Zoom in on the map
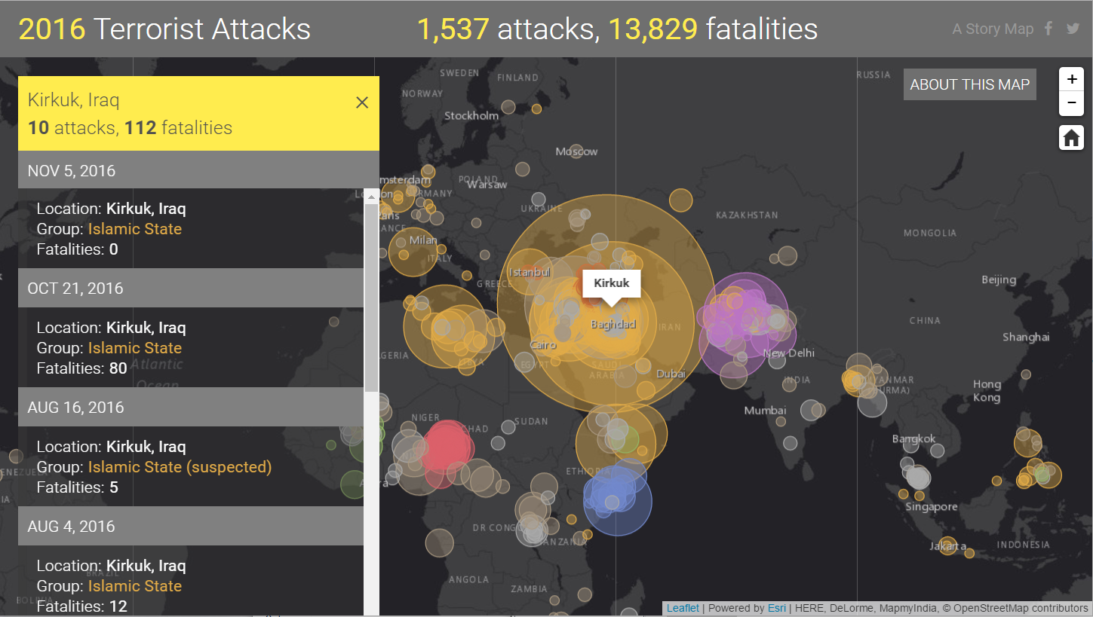 tap(1072, 79)
